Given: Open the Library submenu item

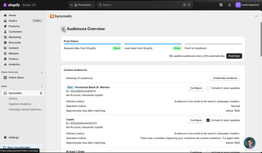Looking at the screenshot, I should pyautogui.click(x=13, y=99).
